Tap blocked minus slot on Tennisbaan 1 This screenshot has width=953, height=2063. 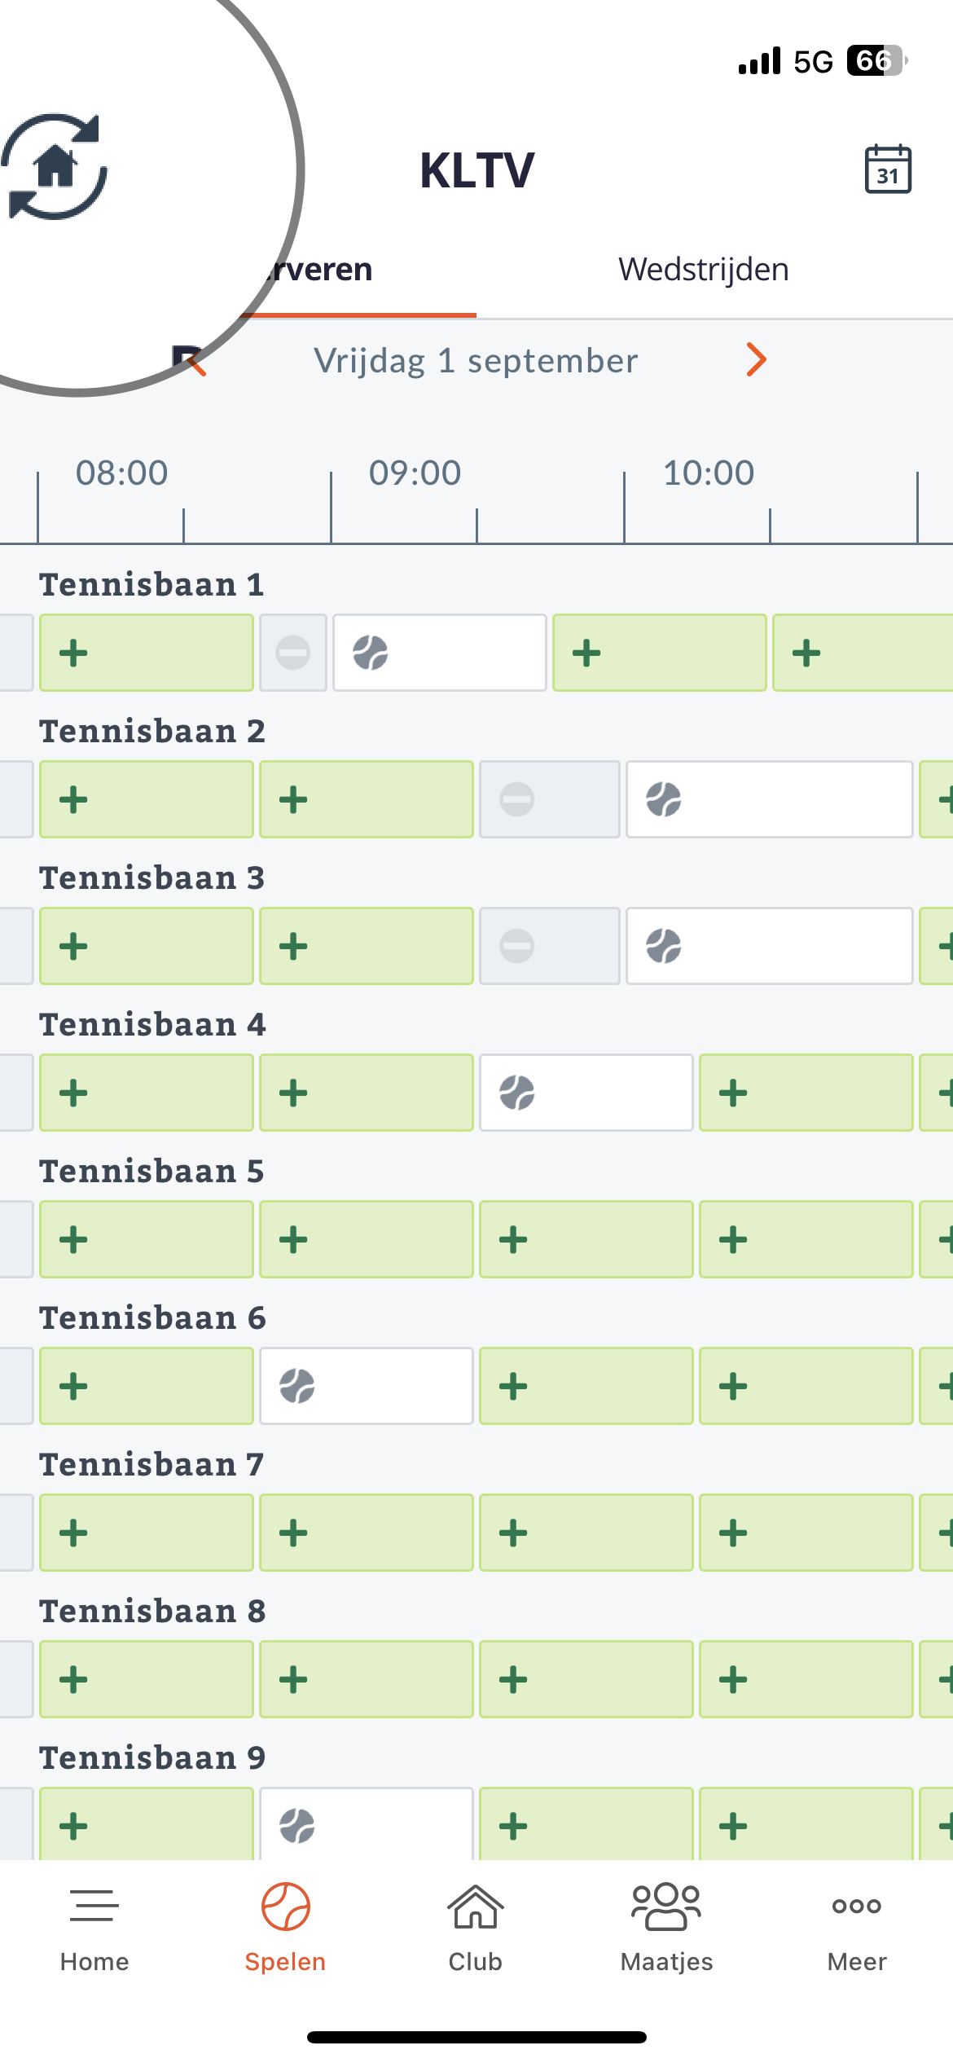pyautogui.click(x=293, y=653)
